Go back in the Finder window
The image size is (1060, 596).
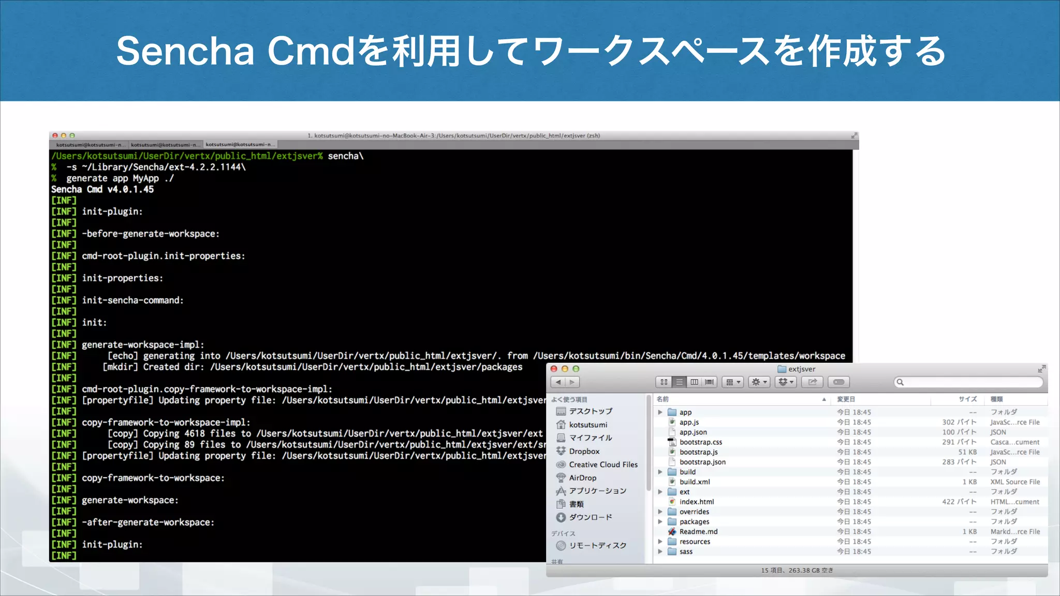click(558, 382)
